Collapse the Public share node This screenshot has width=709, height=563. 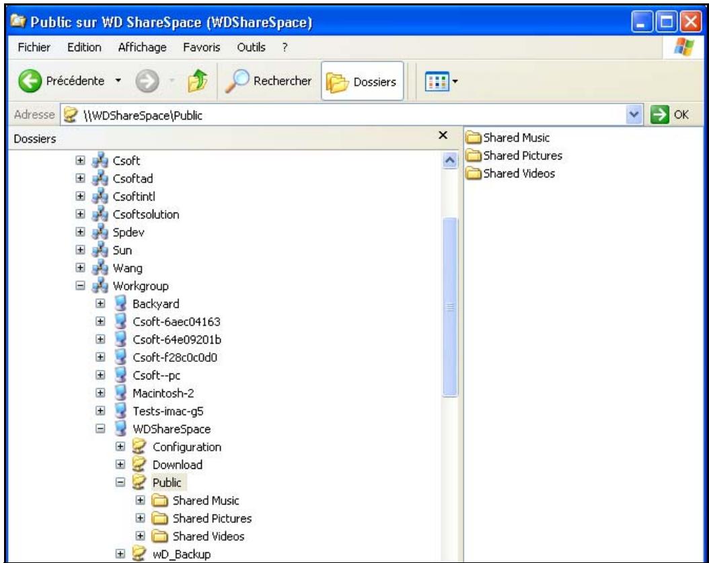[120, 482]
